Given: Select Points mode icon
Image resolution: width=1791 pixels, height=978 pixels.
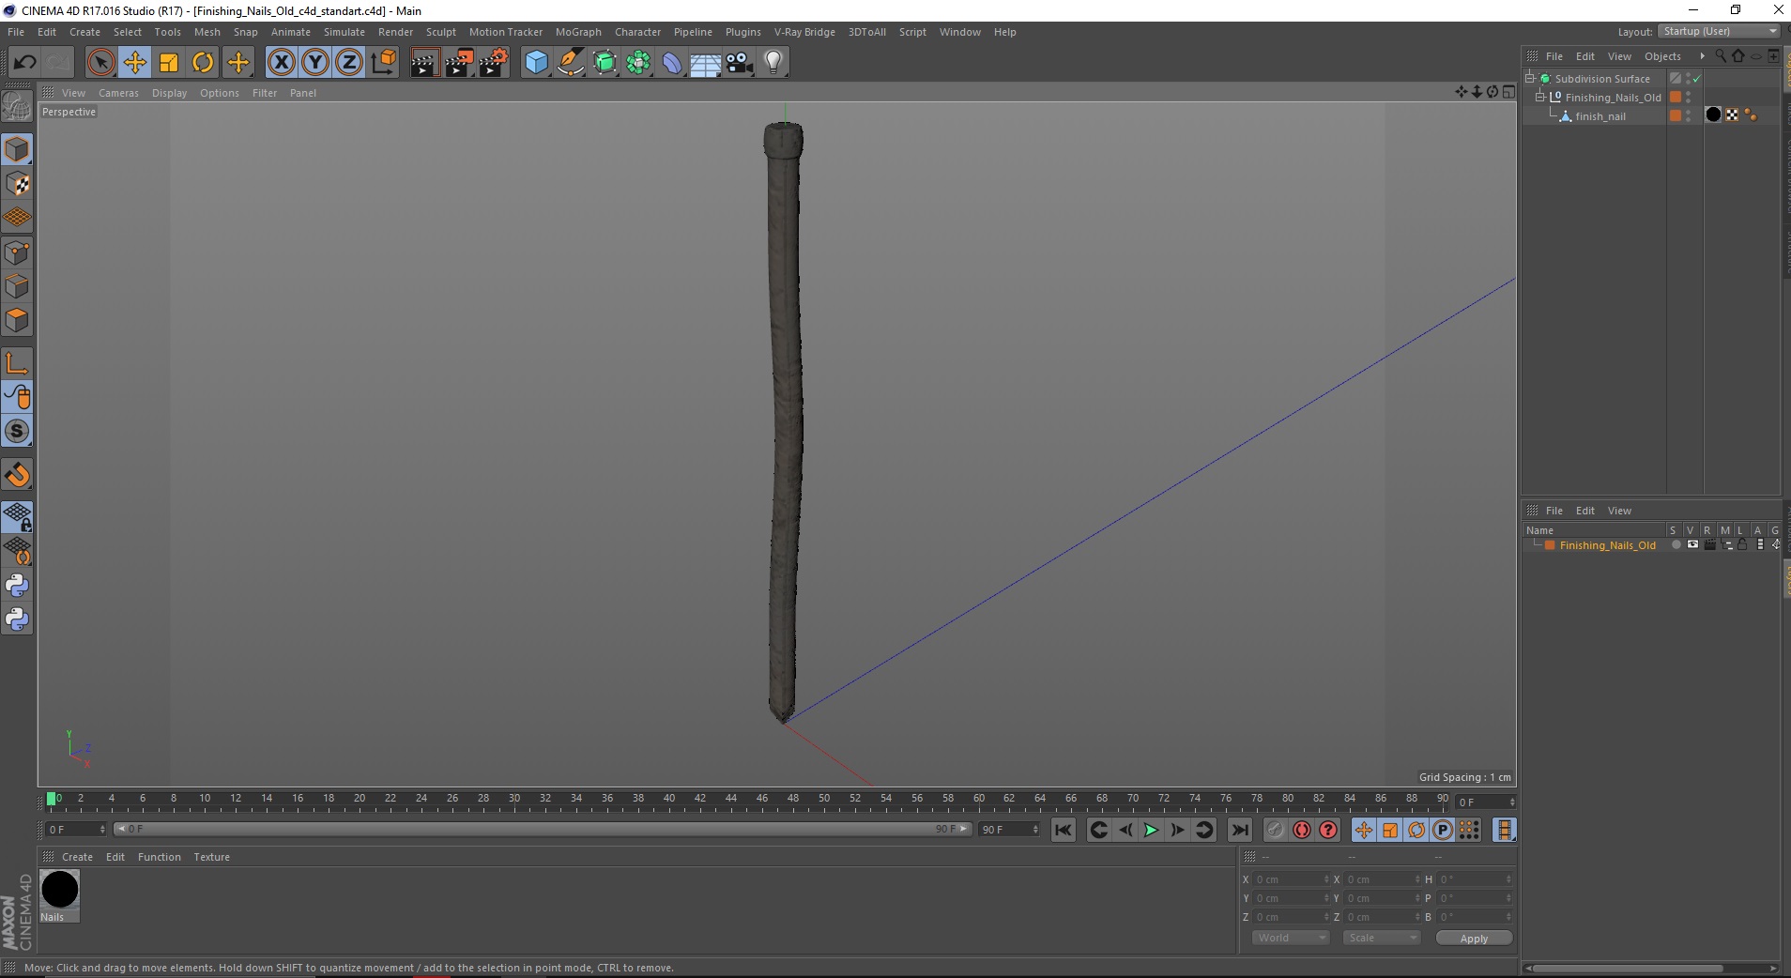Looking at the screenshot, I should tap(17, 252).
